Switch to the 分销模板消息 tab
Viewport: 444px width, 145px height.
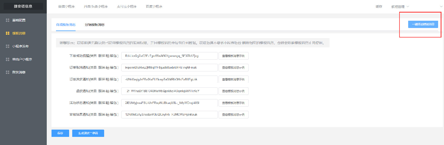95,25
